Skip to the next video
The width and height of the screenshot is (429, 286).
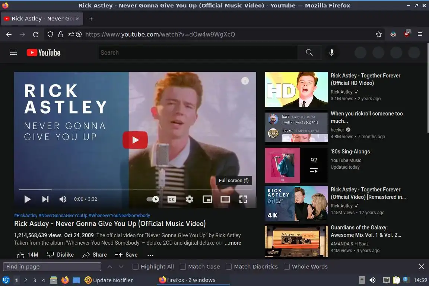pyautogui.click(x=45, y=199)
